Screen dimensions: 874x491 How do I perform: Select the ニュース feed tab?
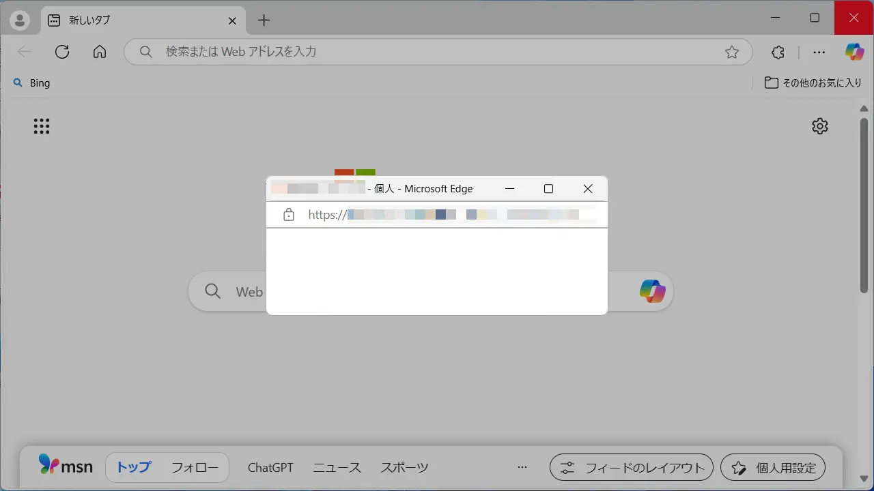(337, 468)
